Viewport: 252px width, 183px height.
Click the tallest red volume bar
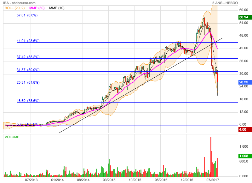(211, 157)
